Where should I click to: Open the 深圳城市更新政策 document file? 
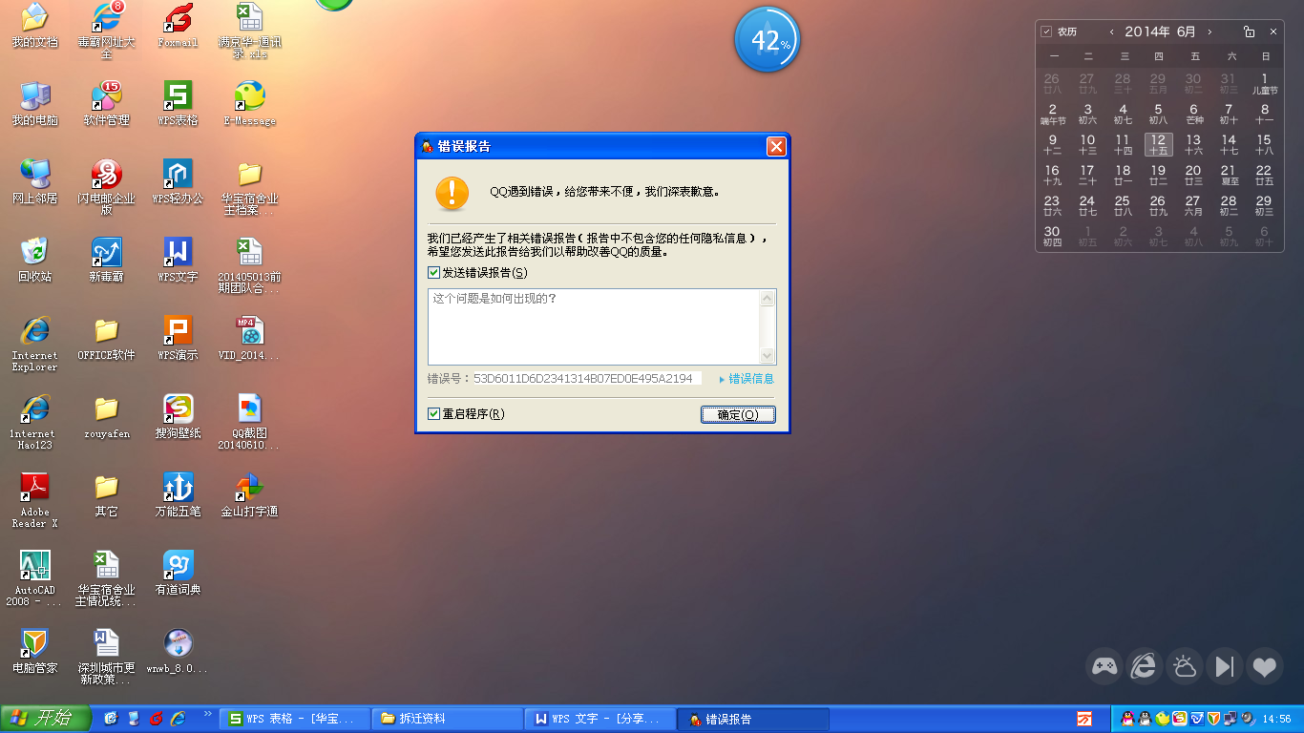pyautogui.click(x=106, y=657)
